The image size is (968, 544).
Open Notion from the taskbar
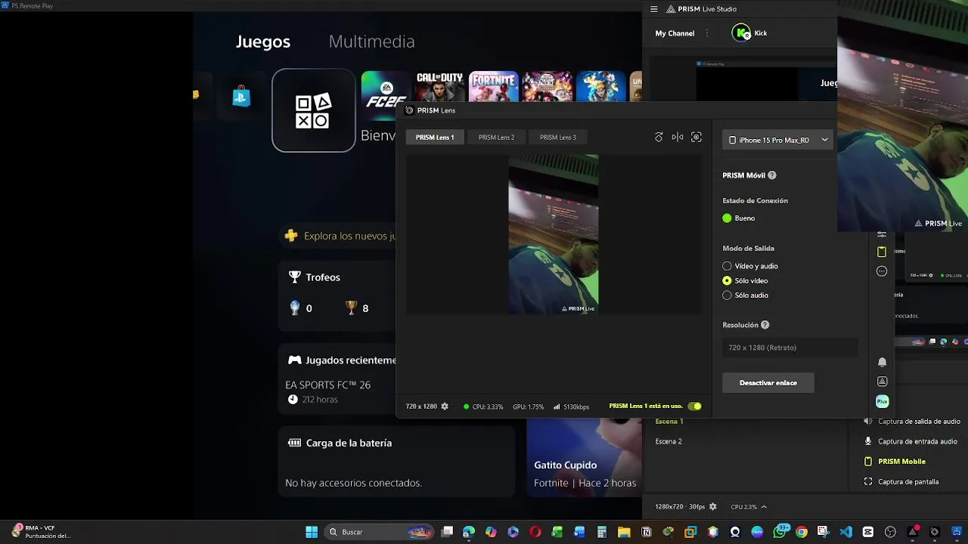647,532
